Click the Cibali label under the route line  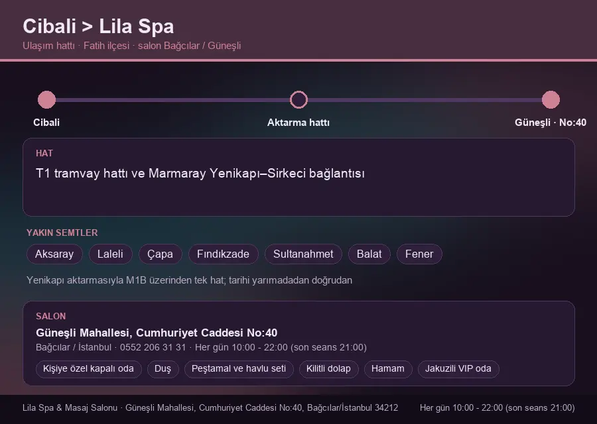pos(46,123)
